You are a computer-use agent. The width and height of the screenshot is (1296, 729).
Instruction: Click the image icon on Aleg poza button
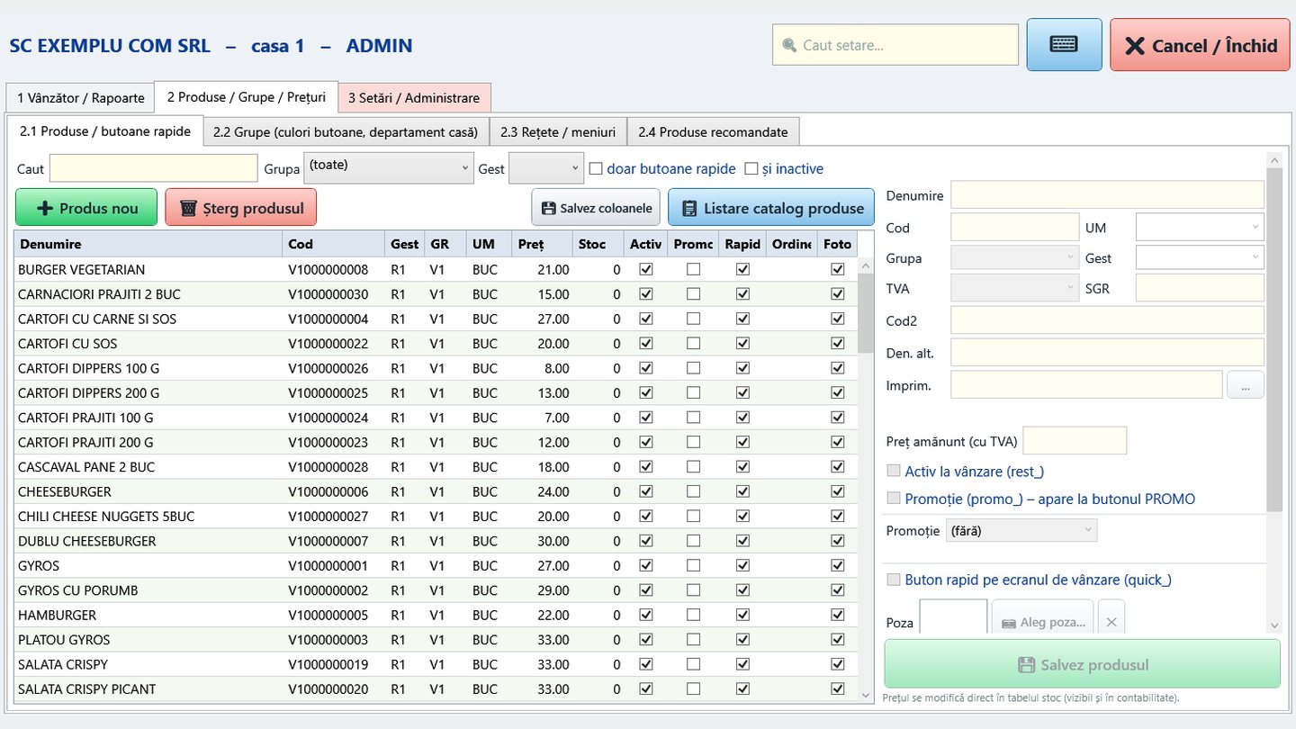pos(1008,623)
